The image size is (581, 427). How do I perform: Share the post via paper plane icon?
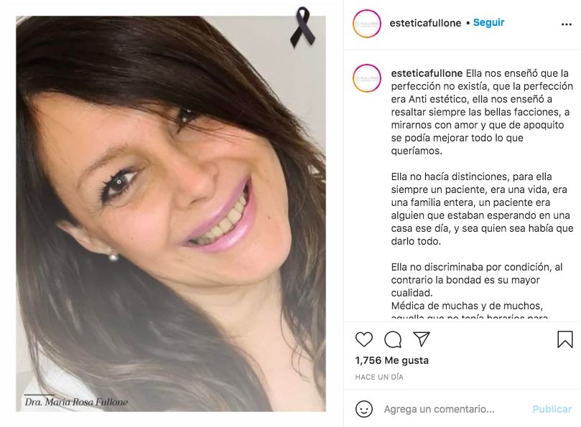pos(422,339)
